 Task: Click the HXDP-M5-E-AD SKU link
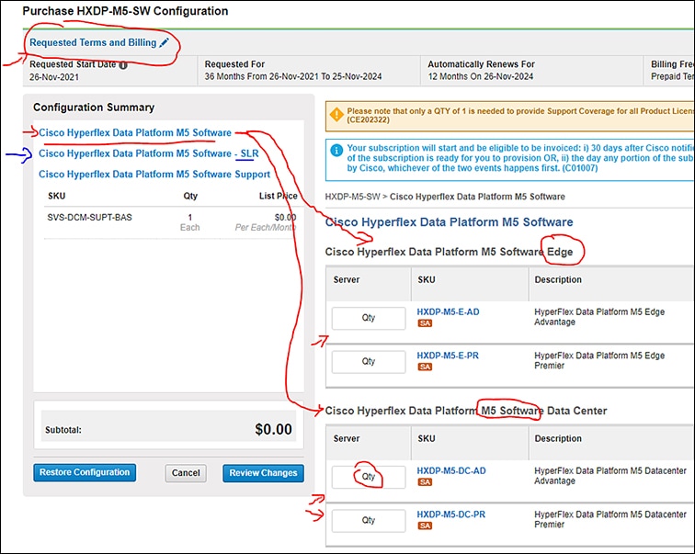[448, 311]
